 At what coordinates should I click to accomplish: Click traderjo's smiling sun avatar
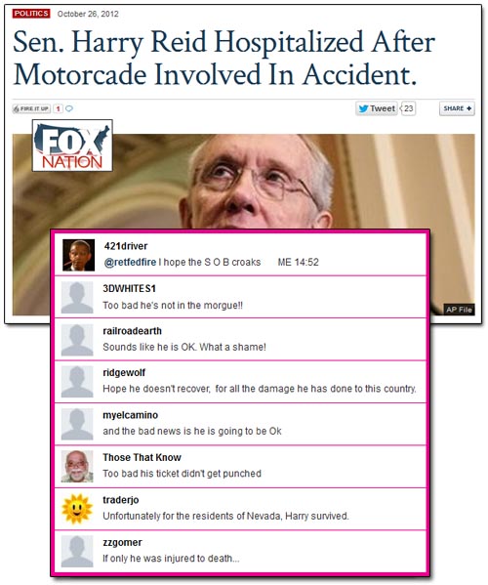(x=77, y=509)
